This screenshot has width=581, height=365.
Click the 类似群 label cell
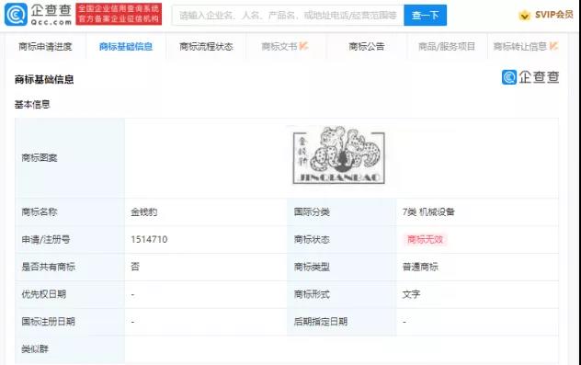70,349
